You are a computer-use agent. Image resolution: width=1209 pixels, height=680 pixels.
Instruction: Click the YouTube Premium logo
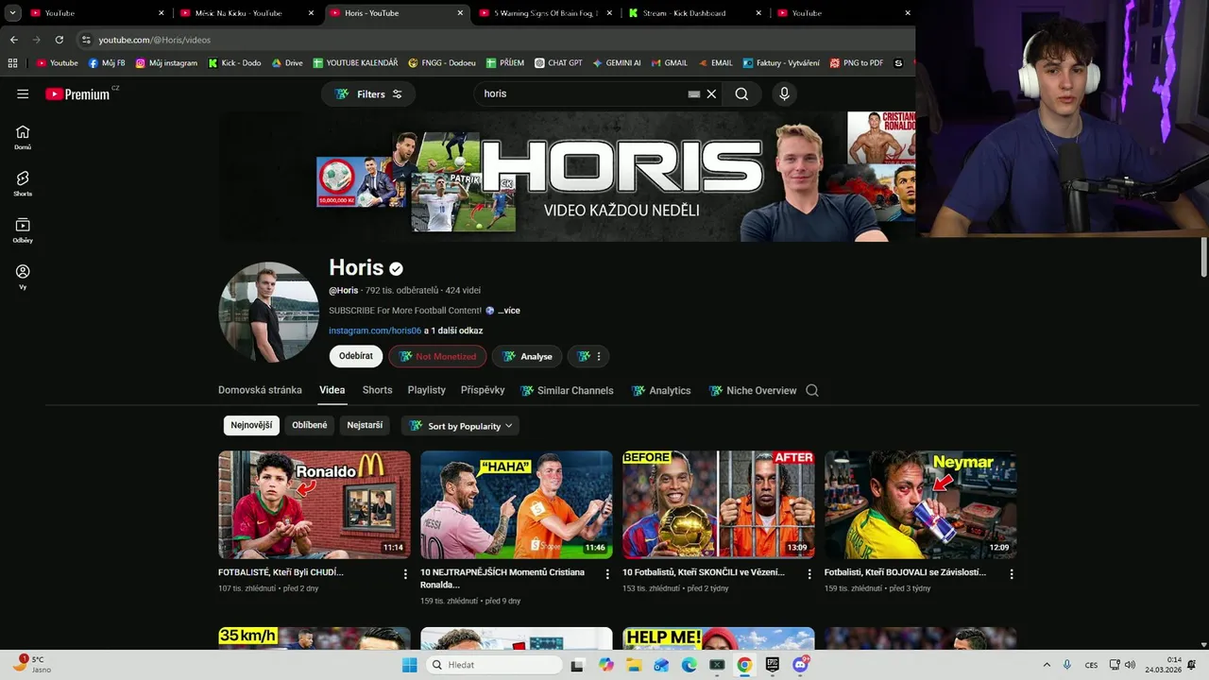point(79,93)
